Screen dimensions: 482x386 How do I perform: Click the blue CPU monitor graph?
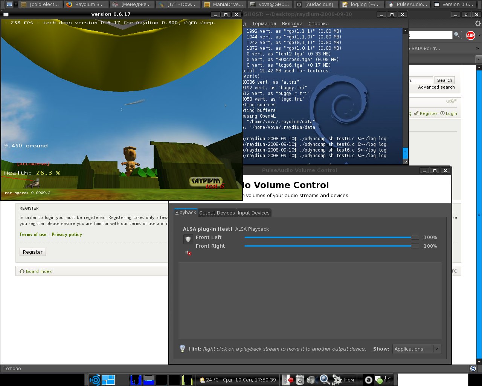(x=136, y=380)
